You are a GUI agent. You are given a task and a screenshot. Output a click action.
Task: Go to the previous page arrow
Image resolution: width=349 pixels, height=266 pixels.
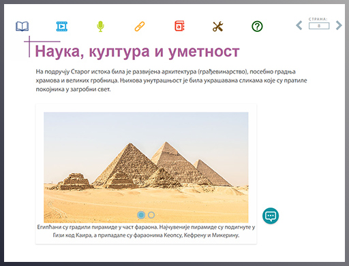point(299,25)
